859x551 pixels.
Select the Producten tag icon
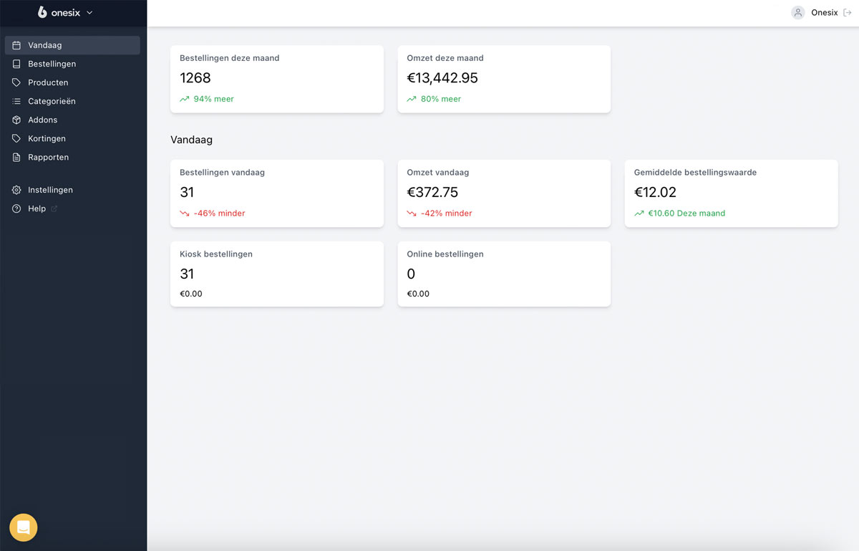coord(17,82)
